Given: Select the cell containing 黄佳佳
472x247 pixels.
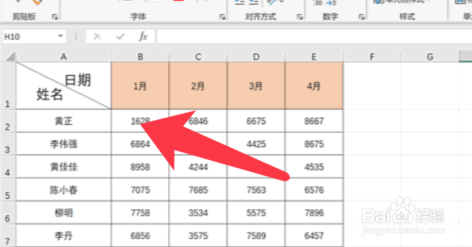Looking at the screenshot, I should coord(64,167).
